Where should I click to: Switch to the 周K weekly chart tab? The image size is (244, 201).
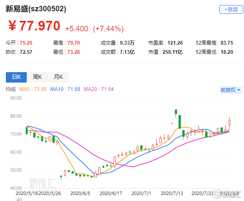(37, 77)
